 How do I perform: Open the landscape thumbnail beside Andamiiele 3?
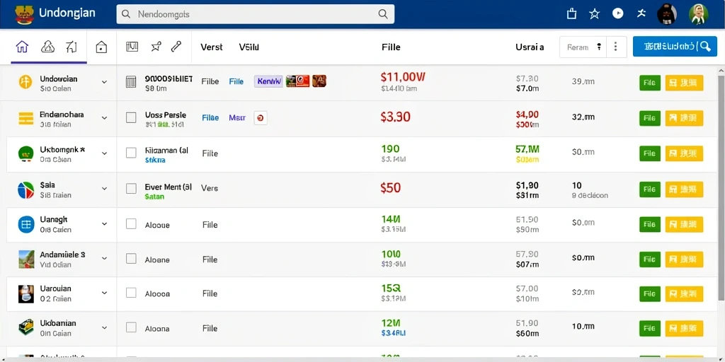point(26,259)
